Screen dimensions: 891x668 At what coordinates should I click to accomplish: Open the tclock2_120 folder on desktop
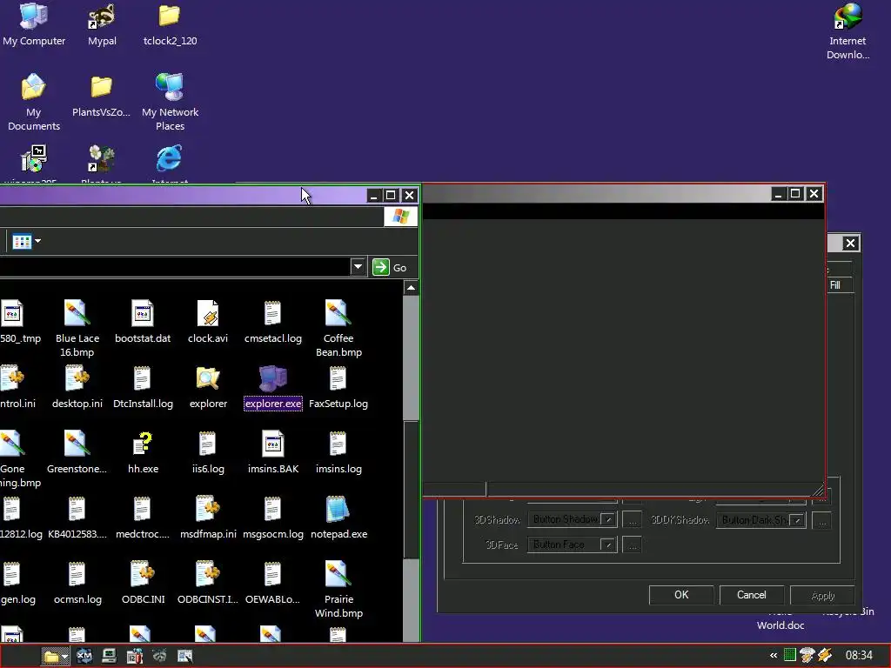[170, 24]
